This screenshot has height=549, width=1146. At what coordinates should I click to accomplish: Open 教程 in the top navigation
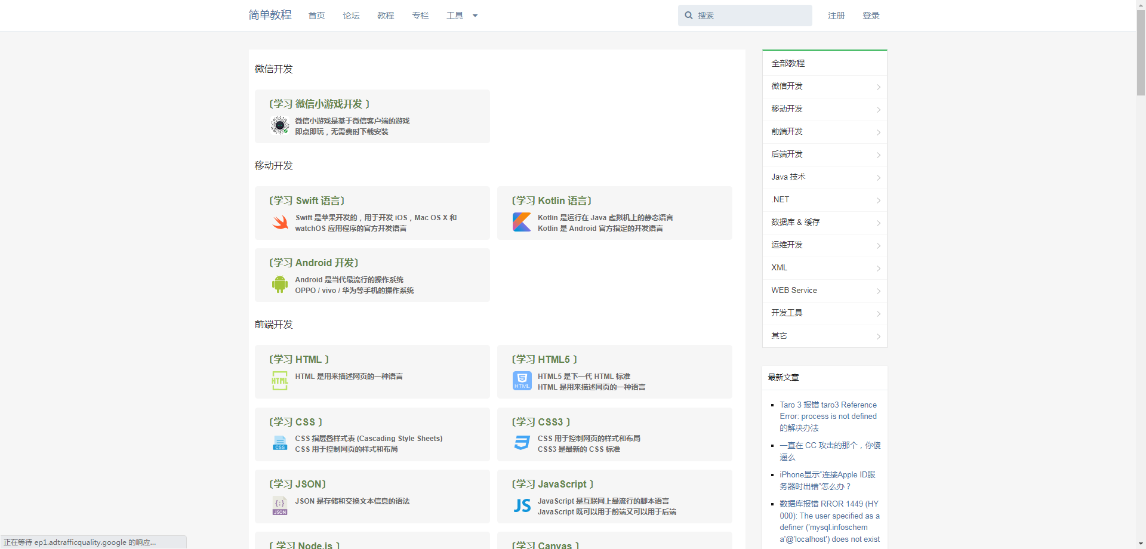386,16
